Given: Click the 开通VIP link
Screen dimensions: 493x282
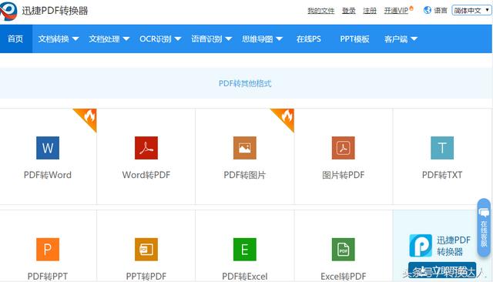Looking at the screenshot, I should point(396,11).
